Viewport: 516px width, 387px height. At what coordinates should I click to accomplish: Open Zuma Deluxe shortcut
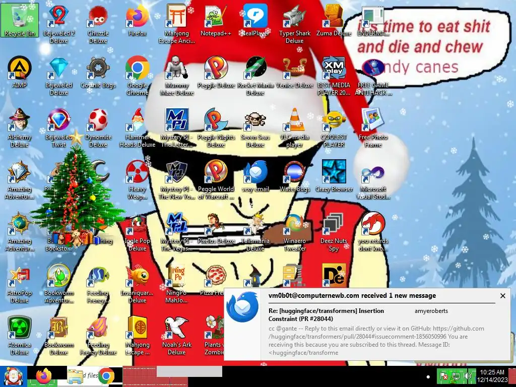point(334,20)
